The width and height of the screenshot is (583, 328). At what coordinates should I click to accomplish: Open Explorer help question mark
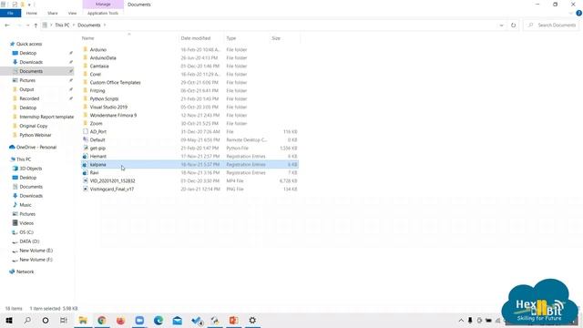(578, 13)
